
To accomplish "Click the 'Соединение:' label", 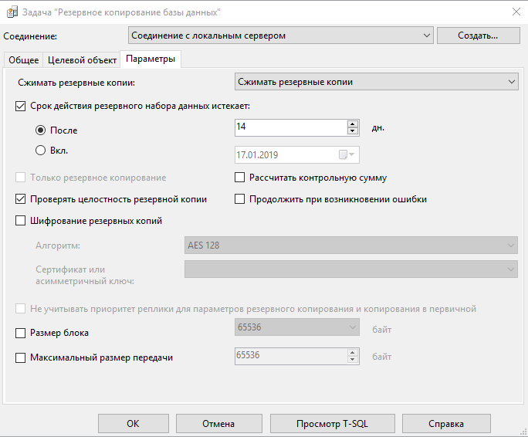I will click(30, 36).
